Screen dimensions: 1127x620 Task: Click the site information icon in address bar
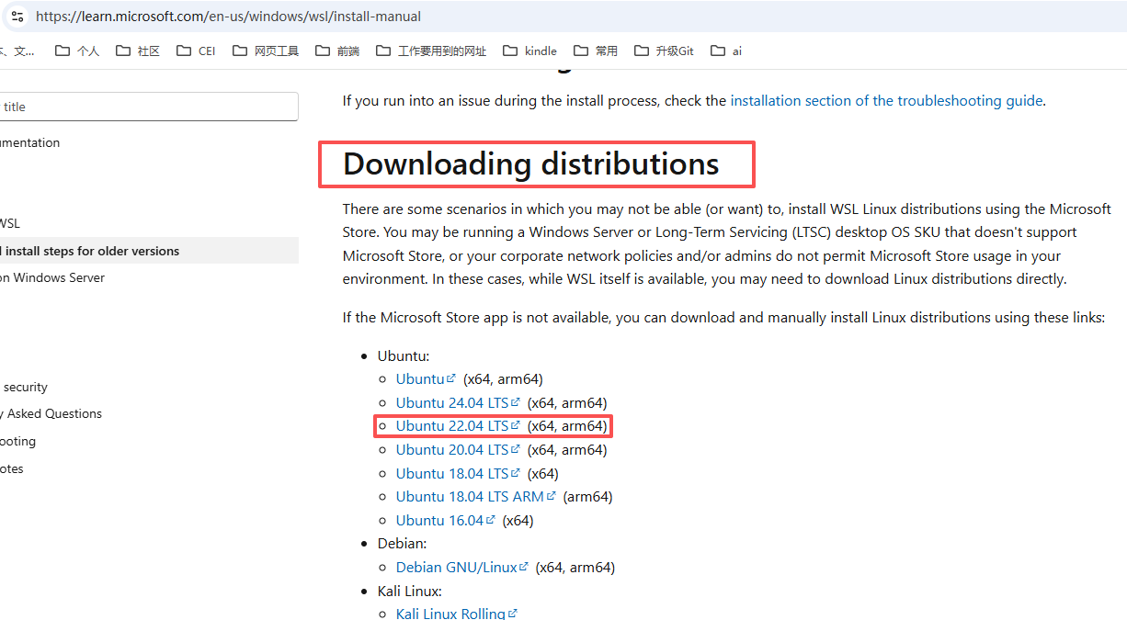pos(17,17)
